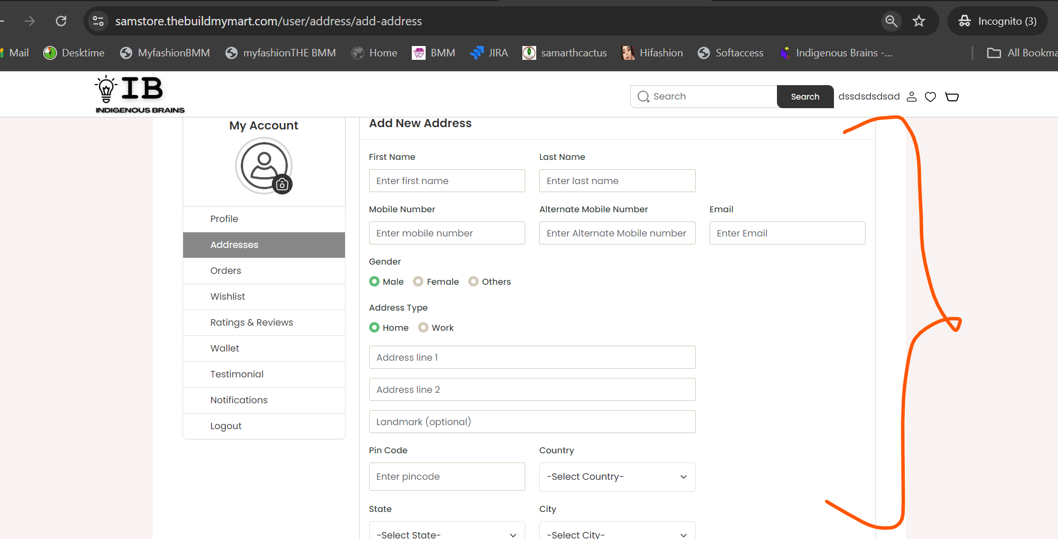Select Work address type
The width and height of the screenshot is (1058, 539).
click(423, 327)
